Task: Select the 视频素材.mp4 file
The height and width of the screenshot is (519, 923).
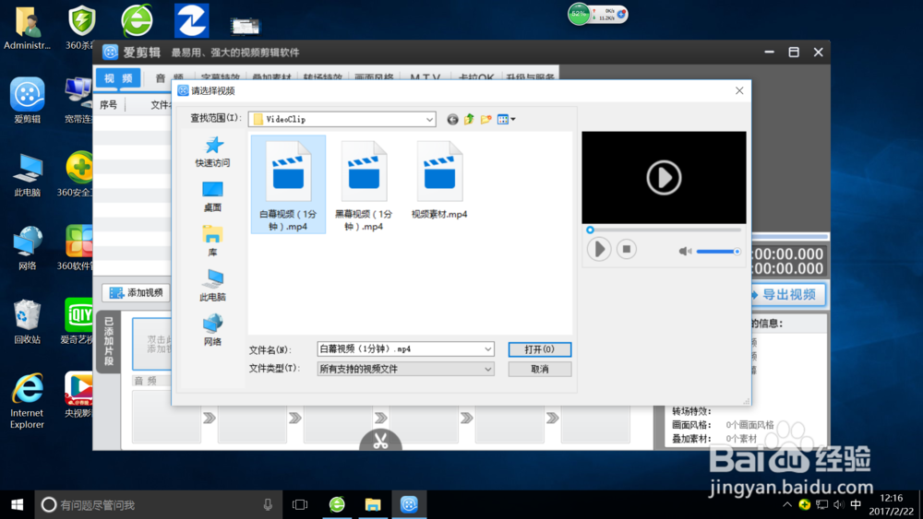Action: 439,180
